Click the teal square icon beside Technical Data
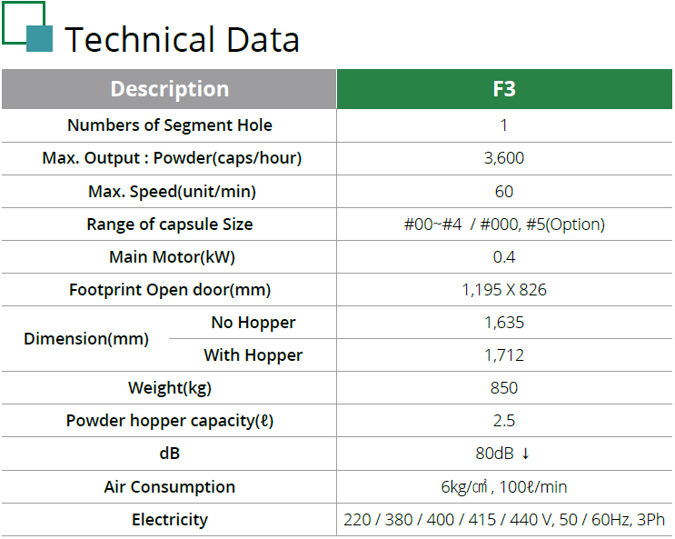Viewport: 675px width, 539px height. (39, 39)
